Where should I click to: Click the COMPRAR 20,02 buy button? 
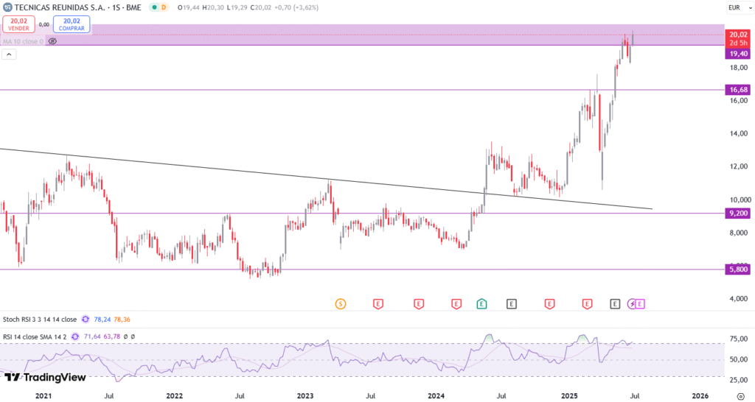(x=72, y=24)
